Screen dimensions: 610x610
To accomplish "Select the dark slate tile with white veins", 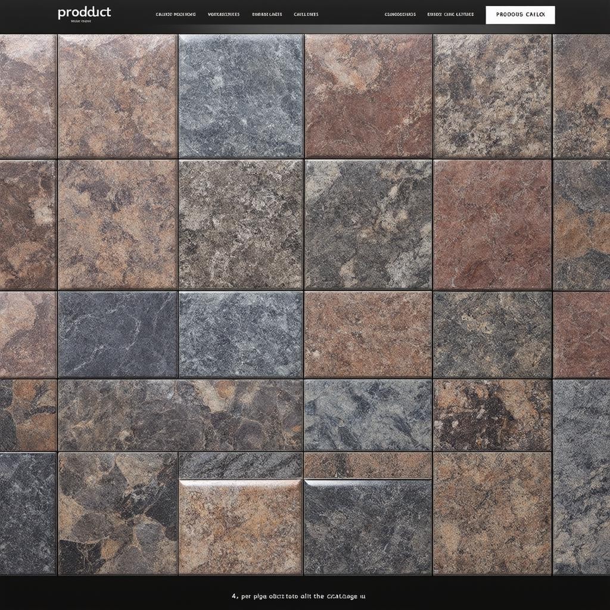I will click(117, 335).
